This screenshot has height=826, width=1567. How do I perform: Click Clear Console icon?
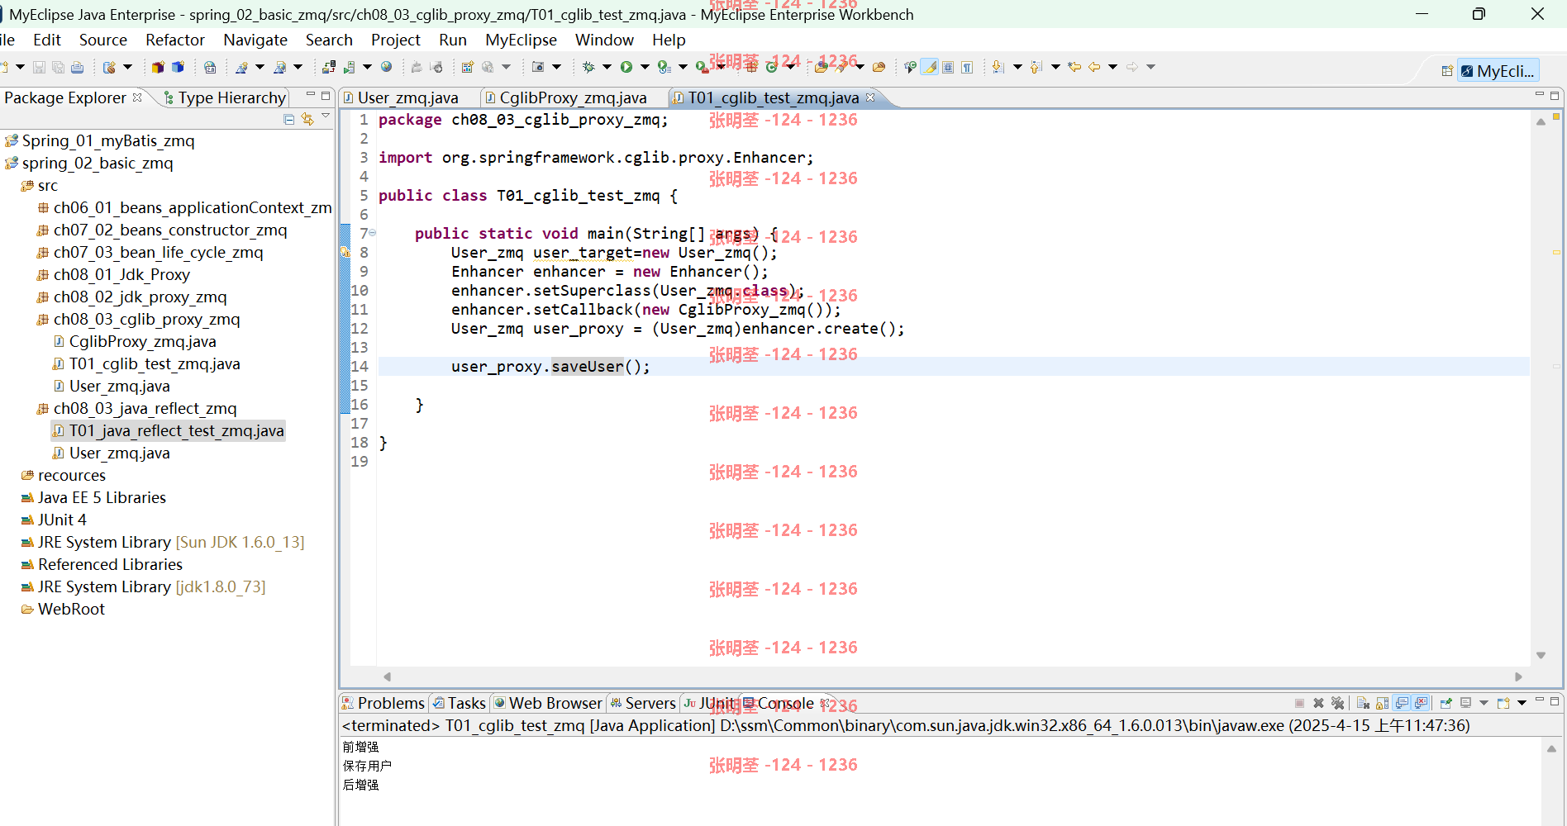coord(1363,703)
